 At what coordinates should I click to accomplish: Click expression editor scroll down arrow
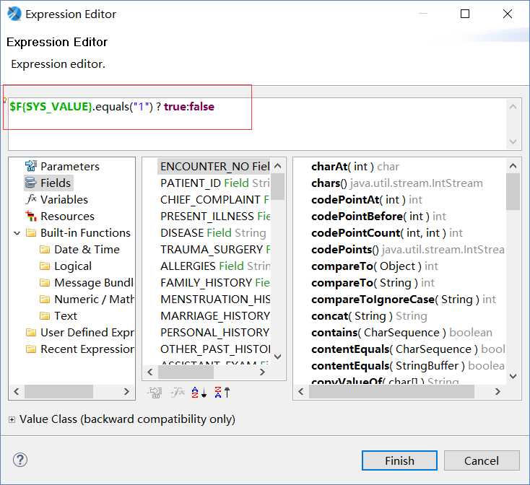513,141
